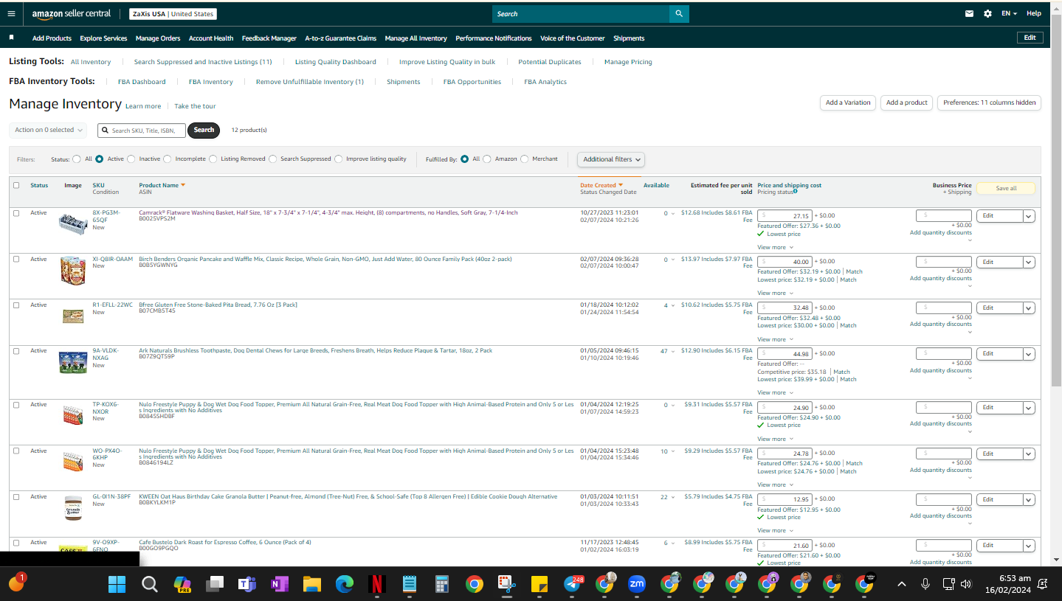1062x601 pixels.
Task: Open Edit dropdown arrow for Birch Benders row
Action: (1029, 262)
